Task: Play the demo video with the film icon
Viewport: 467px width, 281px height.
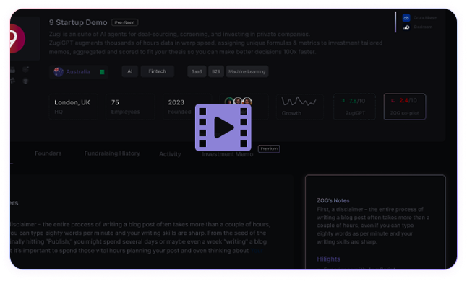Action: [x=223, y=128]
